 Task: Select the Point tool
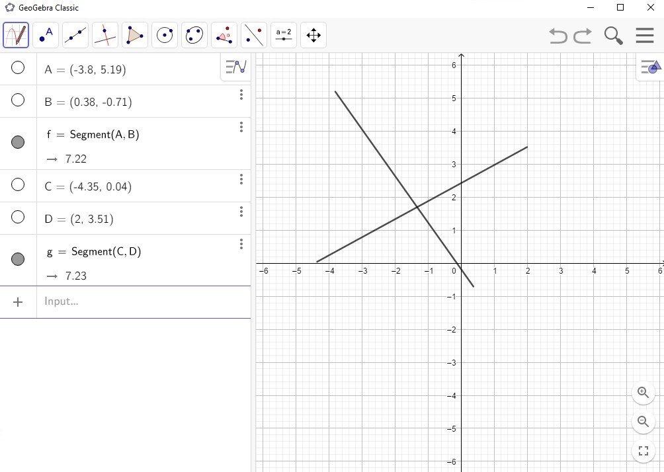(x=46, y=35)
